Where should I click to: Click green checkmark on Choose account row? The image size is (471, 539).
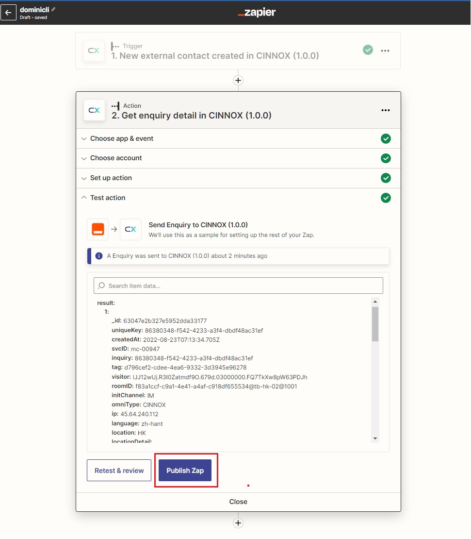386,158
